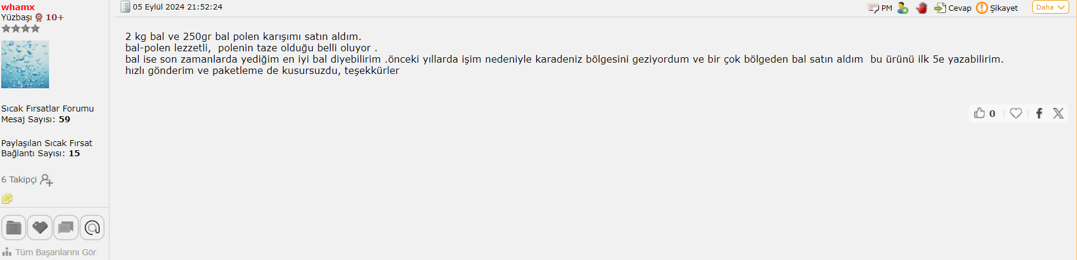Image resolution: width=1077 pixels, height=260 pixels.
Task: Send a PM to whamx
Action: [880, 8]
